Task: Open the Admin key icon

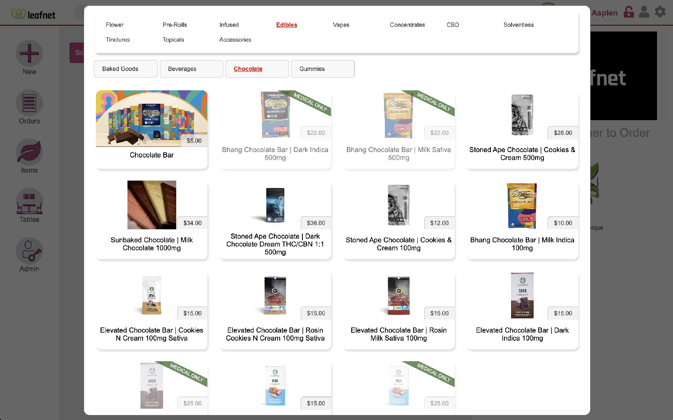Action: (29, 251)
